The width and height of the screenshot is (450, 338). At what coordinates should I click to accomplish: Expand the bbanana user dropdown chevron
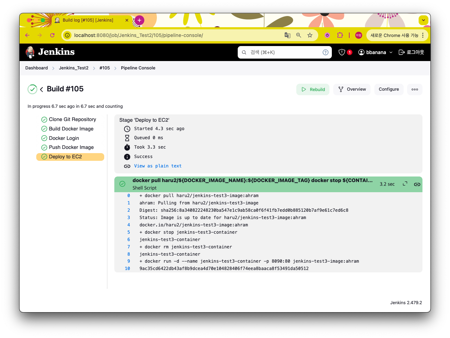coord(391,52)
